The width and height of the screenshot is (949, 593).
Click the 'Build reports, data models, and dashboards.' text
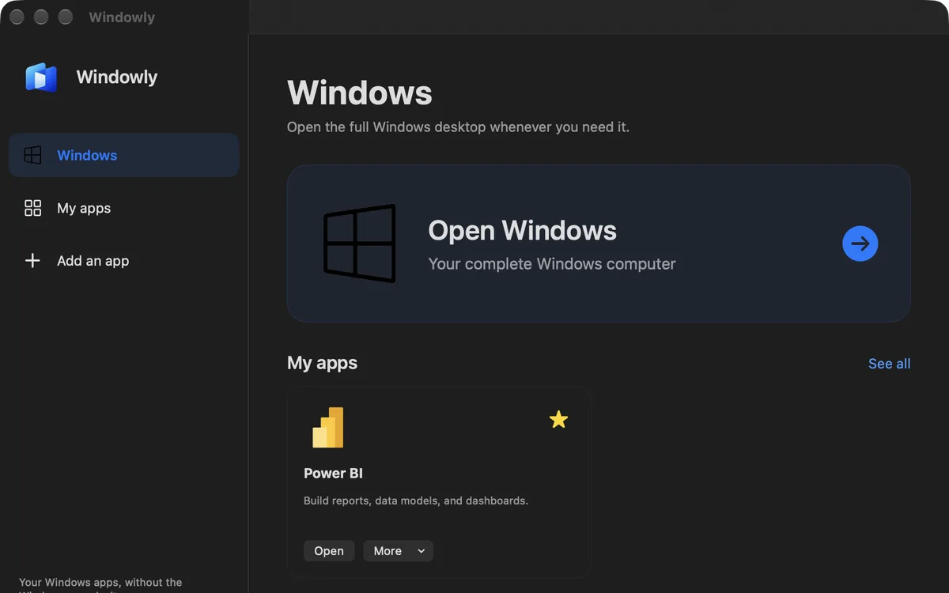pyautogui.click(x=416, y=500)
